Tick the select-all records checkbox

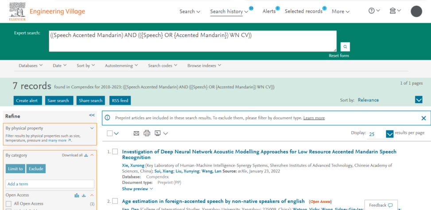click(x=110, y=133)
